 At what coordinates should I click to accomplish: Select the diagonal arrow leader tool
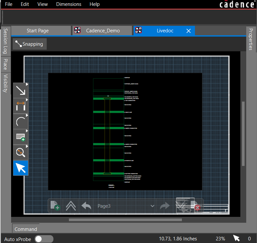click(x=21, y=90)
